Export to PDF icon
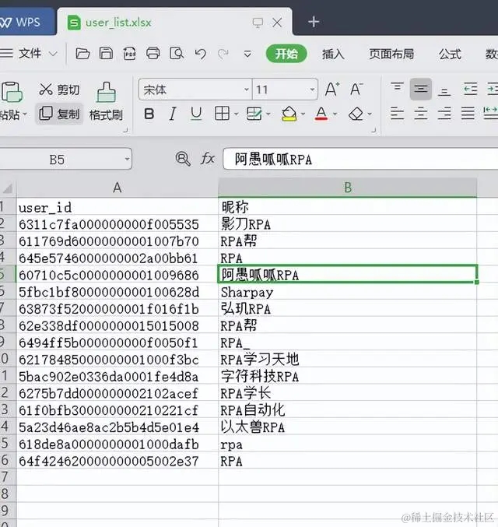 (129, 54)
